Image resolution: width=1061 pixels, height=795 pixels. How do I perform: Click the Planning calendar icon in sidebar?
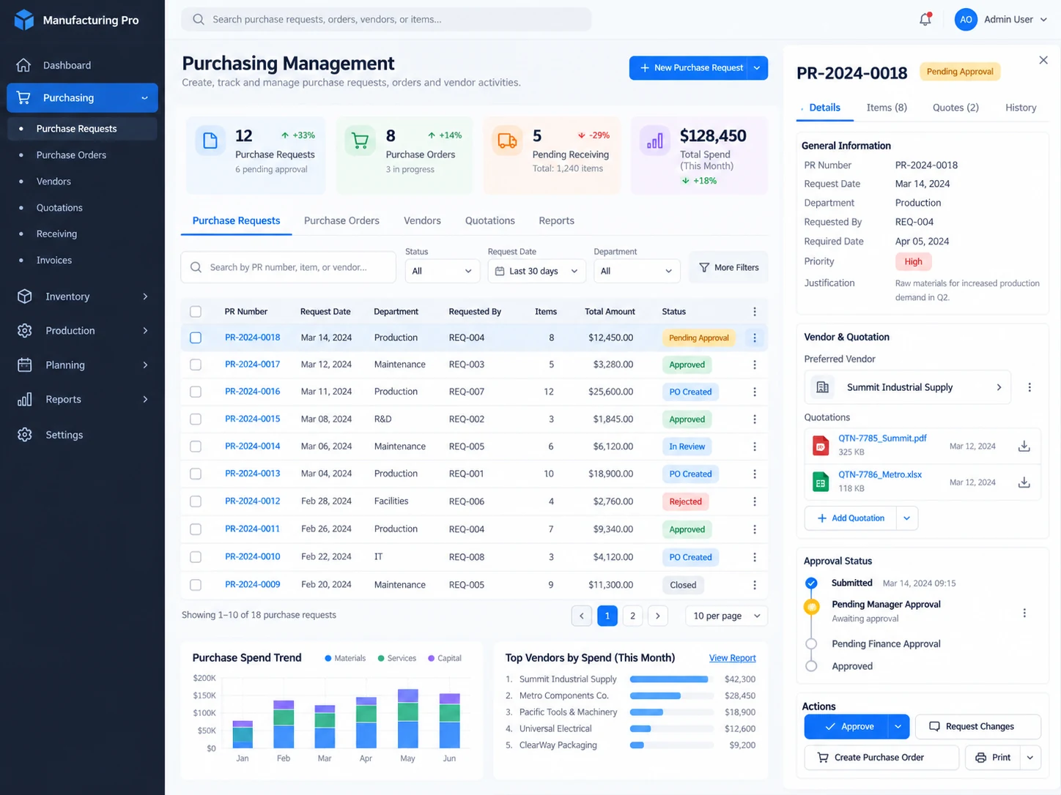(25, 365)
